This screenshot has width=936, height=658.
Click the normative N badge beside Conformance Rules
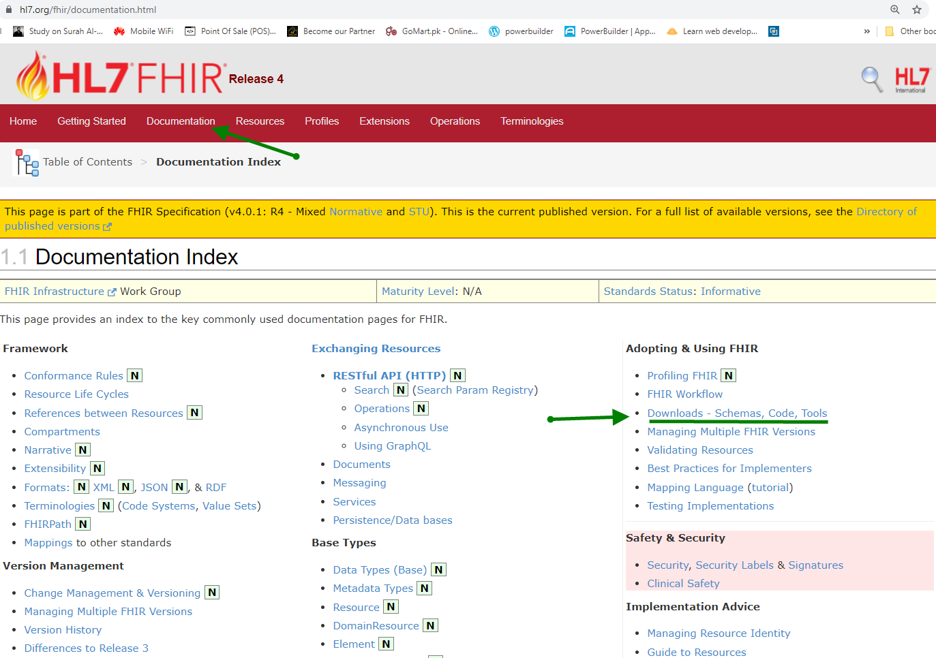[x=135, y=376]
